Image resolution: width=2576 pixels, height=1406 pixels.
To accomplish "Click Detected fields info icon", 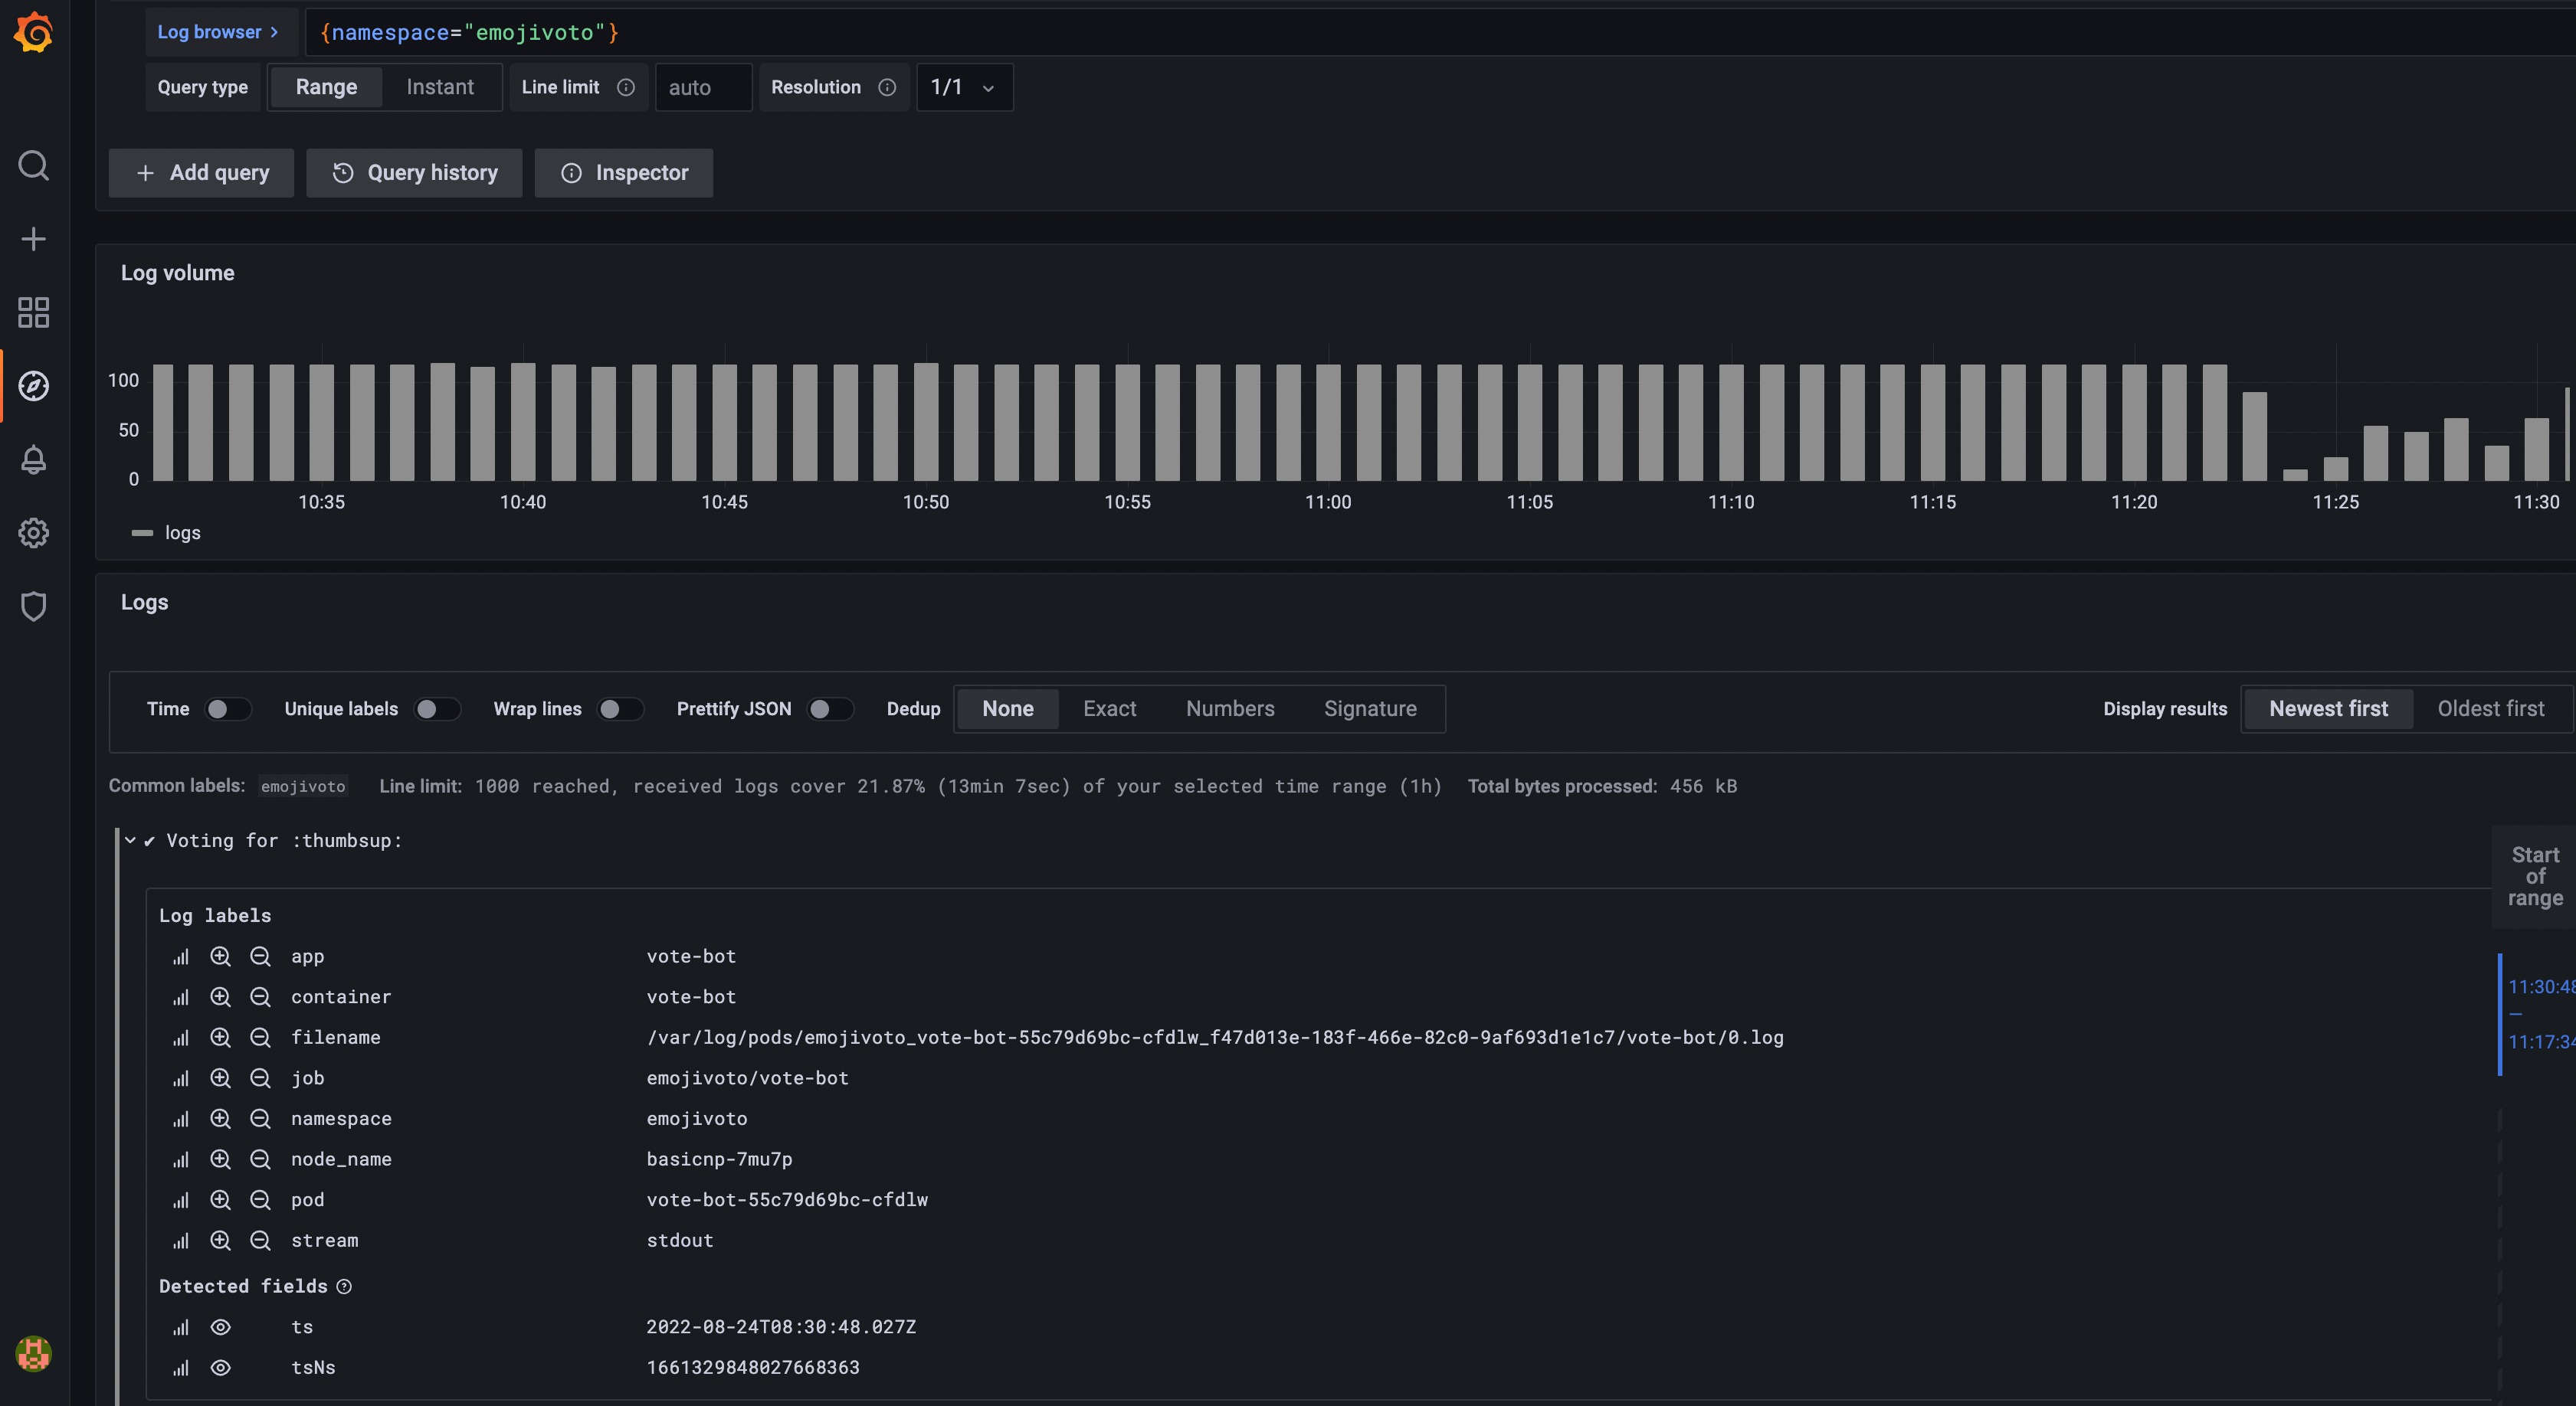I will (344, 1286).
